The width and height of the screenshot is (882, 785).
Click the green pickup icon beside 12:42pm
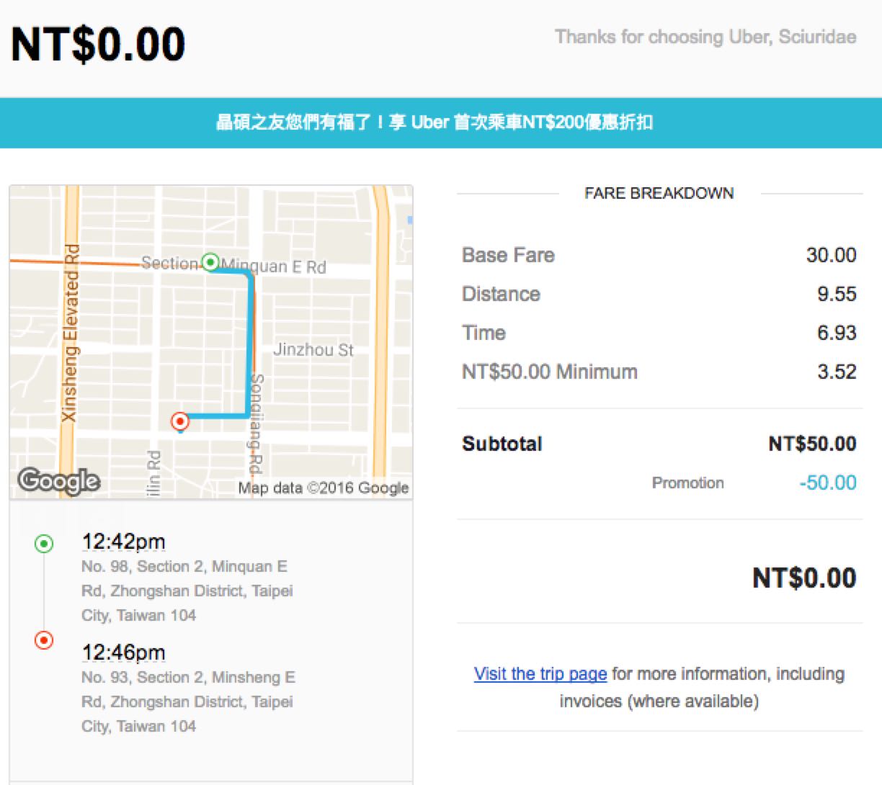[x=44, y=544]
